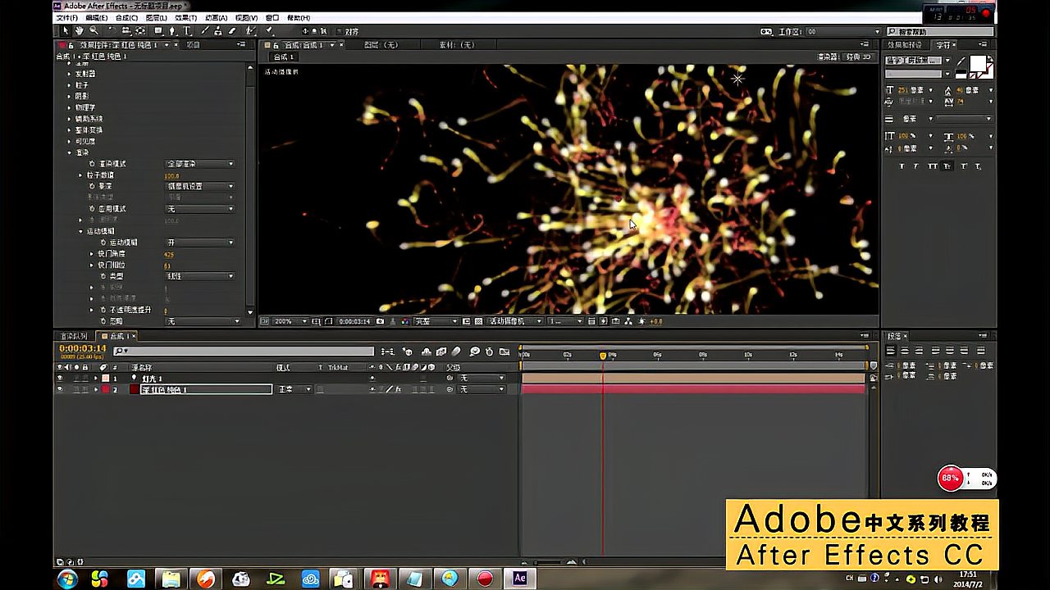1050x590 pixels.
Task: Click the current time 0:00:03:14 display
Action: (83, 348)
